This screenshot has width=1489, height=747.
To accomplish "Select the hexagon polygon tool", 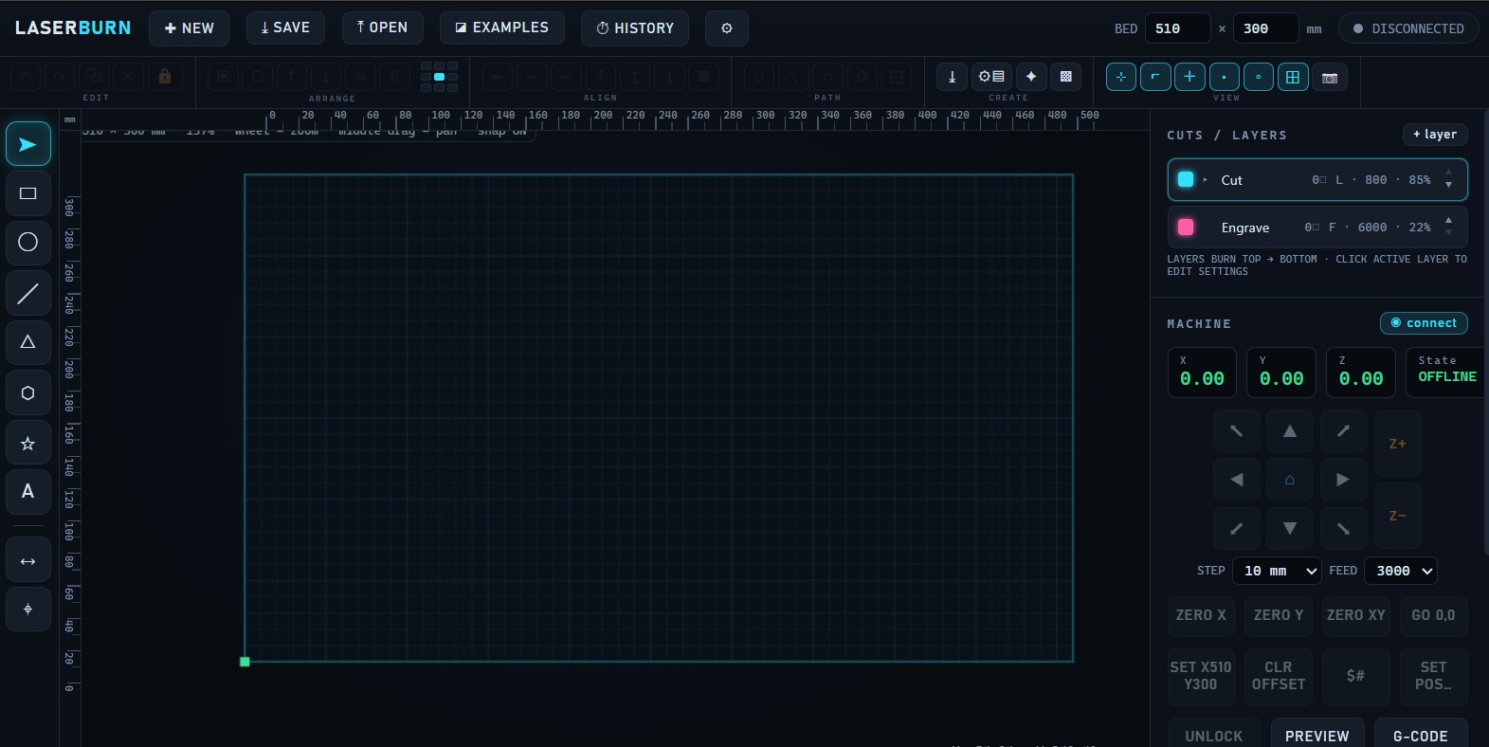I will [x=28, y=392].
